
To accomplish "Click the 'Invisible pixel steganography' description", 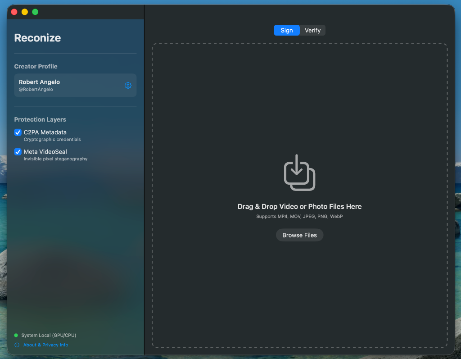I will click(x=55, y=159).
